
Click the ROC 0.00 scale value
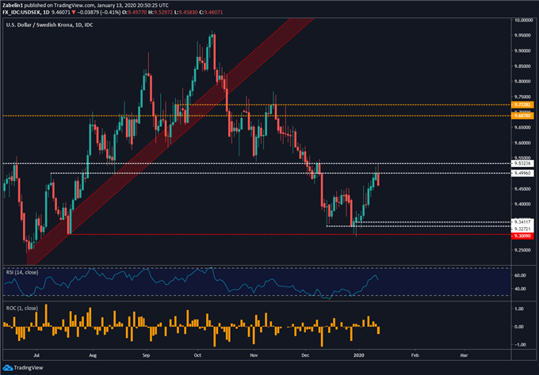click(x=519, y=327)
